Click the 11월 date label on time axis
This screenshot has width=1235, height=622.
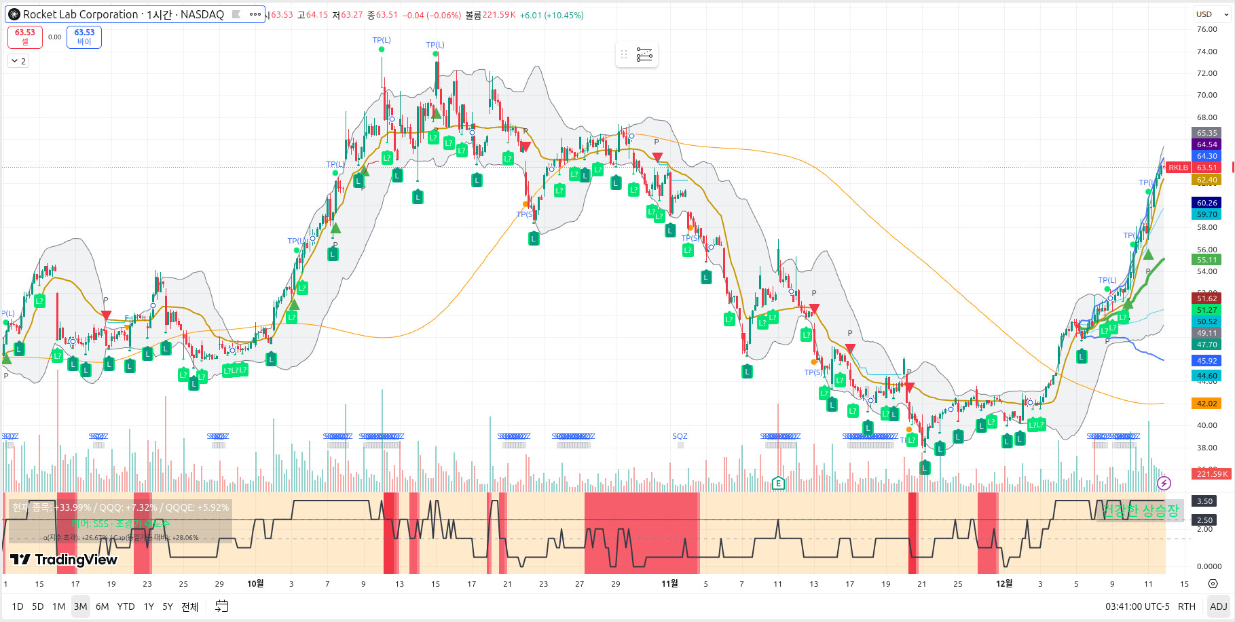point(669,583)
